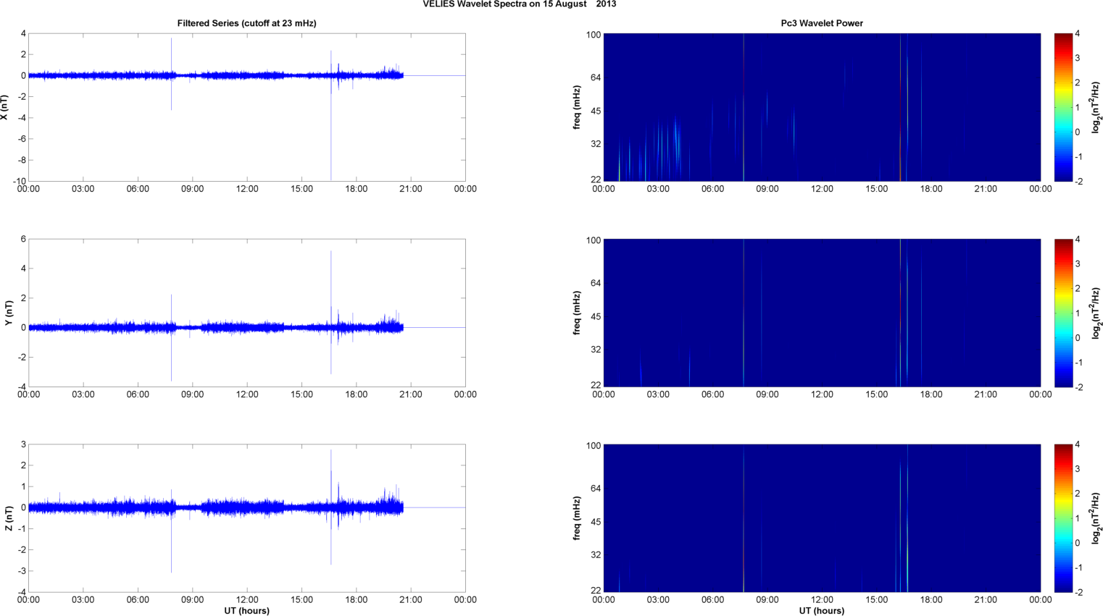Screen dimensions: 1103x616
Task: Click the 'freq (mHz)' label of the bottom wavelet plot
Action: pyautogui.click(x=577, y=518)
